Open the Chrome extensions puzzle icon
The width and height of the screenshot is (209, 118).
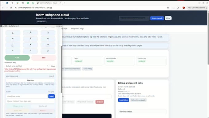tap(178, 8)
